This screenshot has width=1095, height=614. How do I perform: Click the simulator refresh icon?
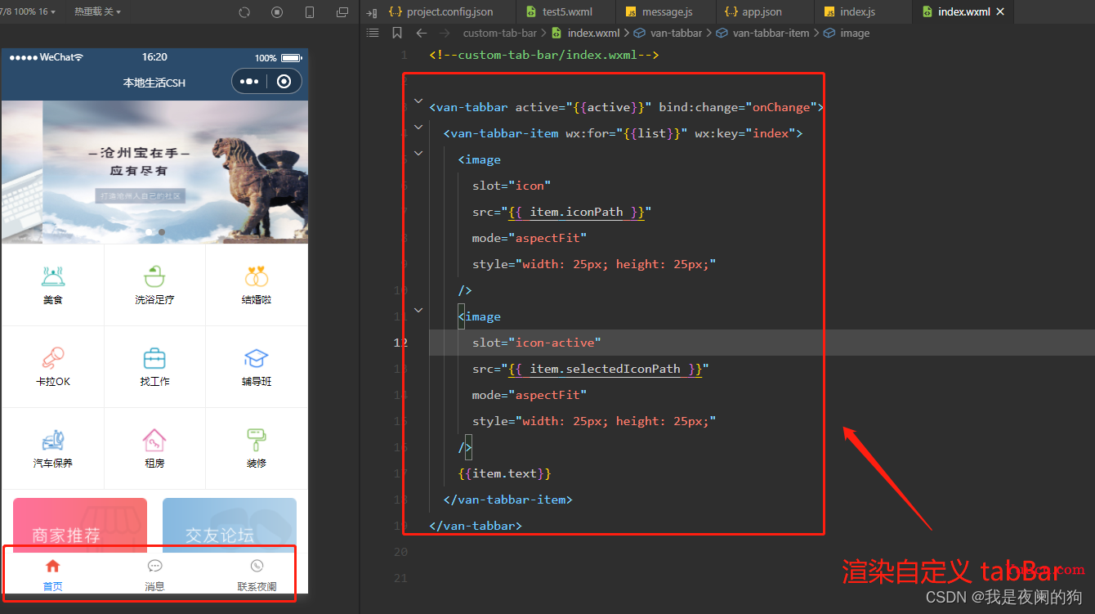244,12
